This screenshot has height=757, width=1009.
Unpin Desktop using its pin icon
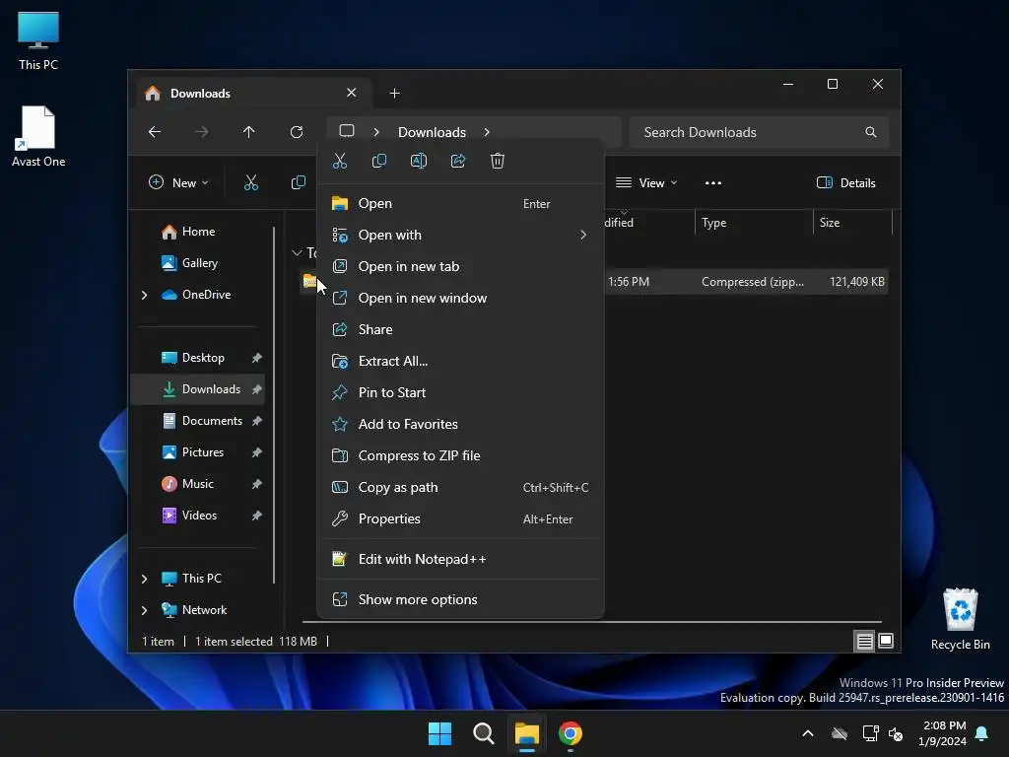tap(257, 358)
